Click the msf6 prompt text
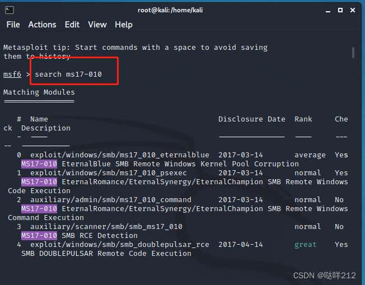The height and width of the screenshot is (285, 365). pyautogui.click(x=12, y=74)
